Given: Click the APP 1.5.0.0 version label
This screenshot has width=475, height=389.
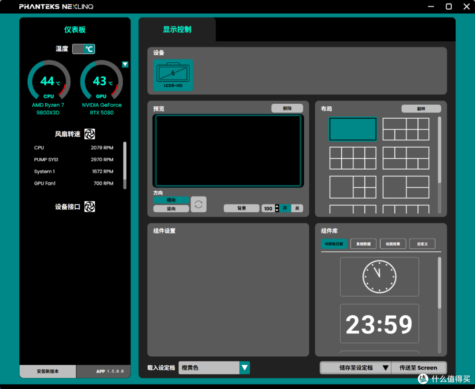Looking at the screenshot, I should tap(110, 371).
